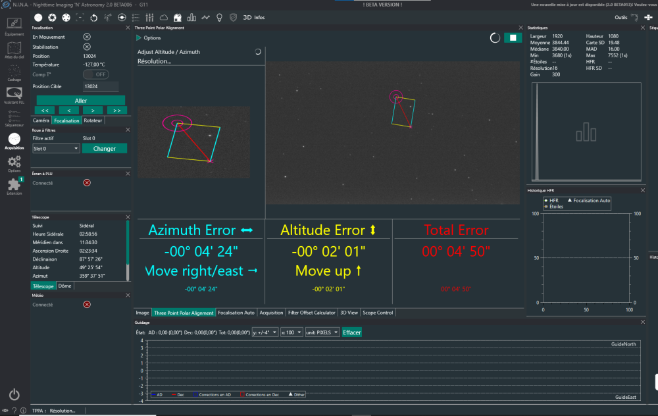Toggle the dome observatory panel icon
Viewport: 658px width, 416px height.
pos(178,18)
